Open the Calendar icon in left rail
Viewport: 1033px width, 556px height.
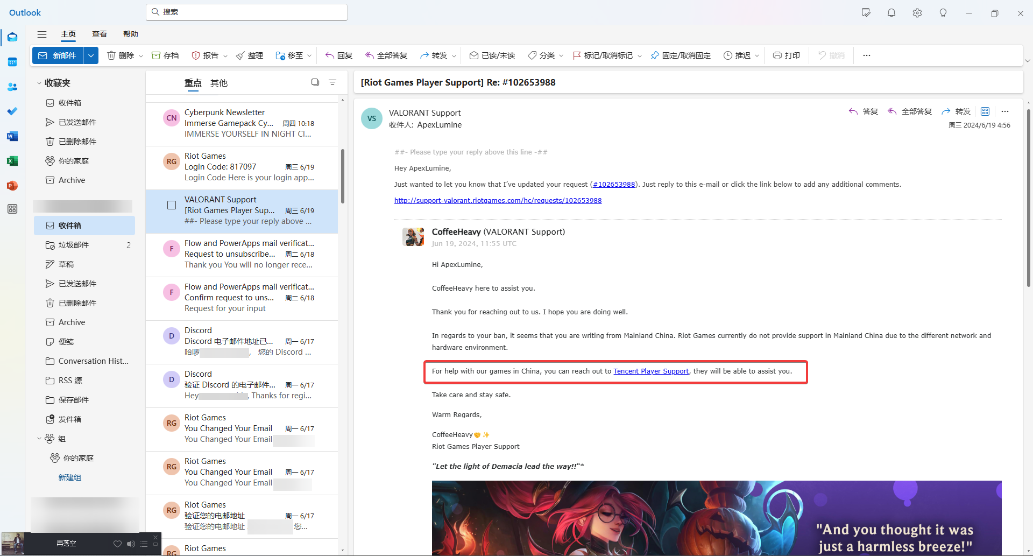click(12, 62)
